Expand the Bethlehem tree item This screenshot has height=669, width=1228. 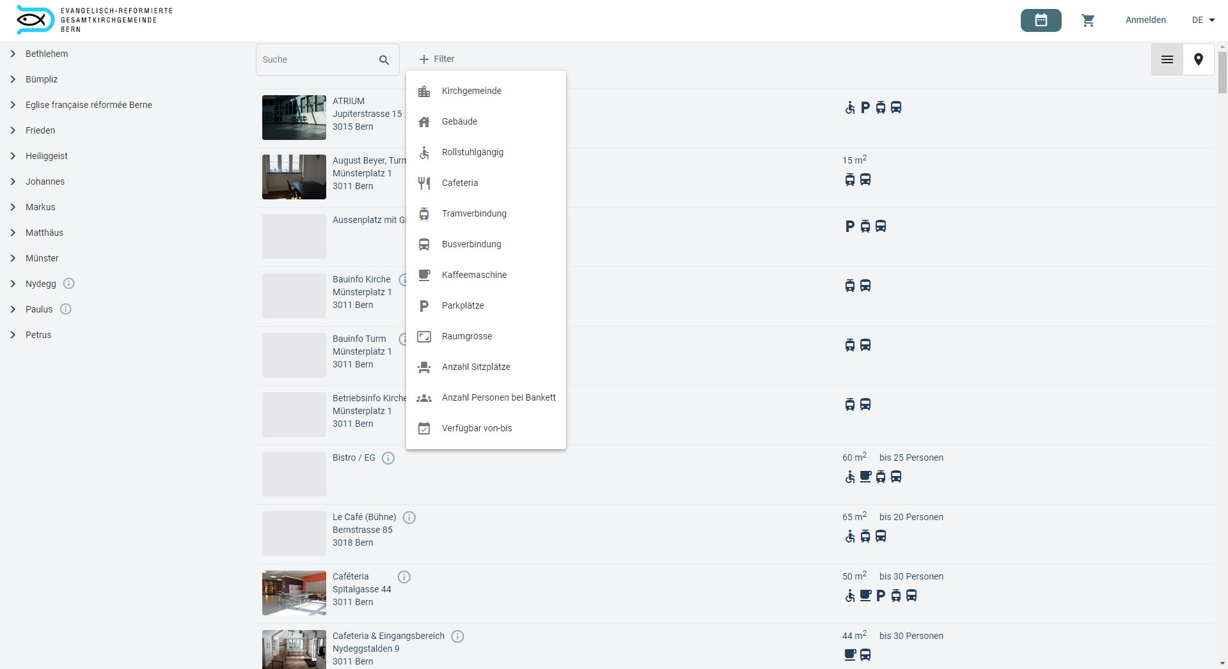pos(13,54)
